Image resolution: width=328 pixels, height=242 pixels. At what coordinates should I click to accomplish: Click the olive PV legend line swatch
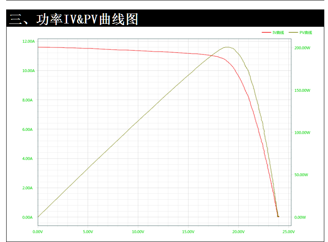point(293,33)
